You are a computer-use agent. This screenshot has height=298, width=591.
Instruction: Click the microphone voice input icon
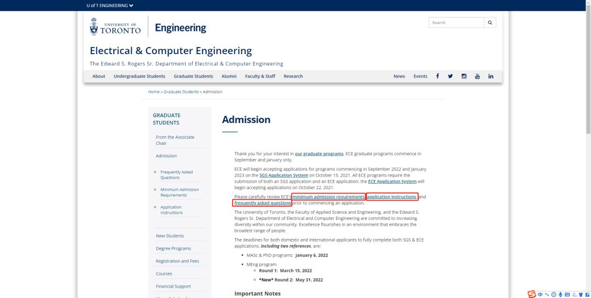point(560,295)
